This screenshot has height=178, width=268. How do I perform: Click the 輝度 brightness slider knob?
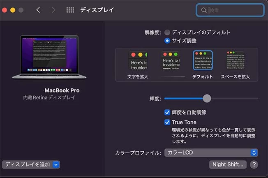tap(207, 99)
